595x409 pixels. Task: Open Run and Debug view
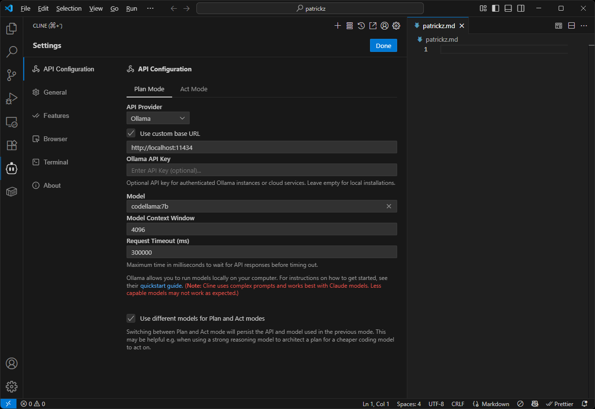pyautogui.click(x=12, y=98)
